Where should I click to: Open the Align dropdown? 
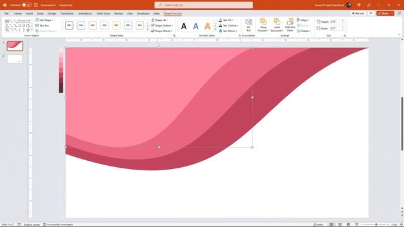click(303, 20)
